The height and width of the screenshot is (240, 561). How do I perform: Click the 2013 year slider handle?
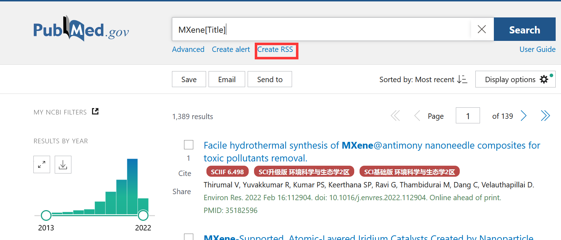[x=46, y=215]
